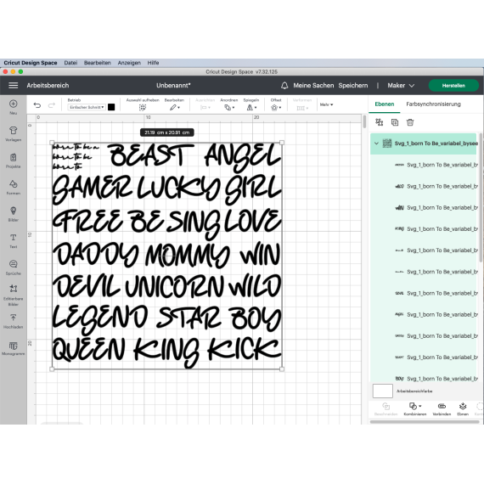Click the Arbeitsbereichfarbe white canvas swatch

[x=382, y=391]
